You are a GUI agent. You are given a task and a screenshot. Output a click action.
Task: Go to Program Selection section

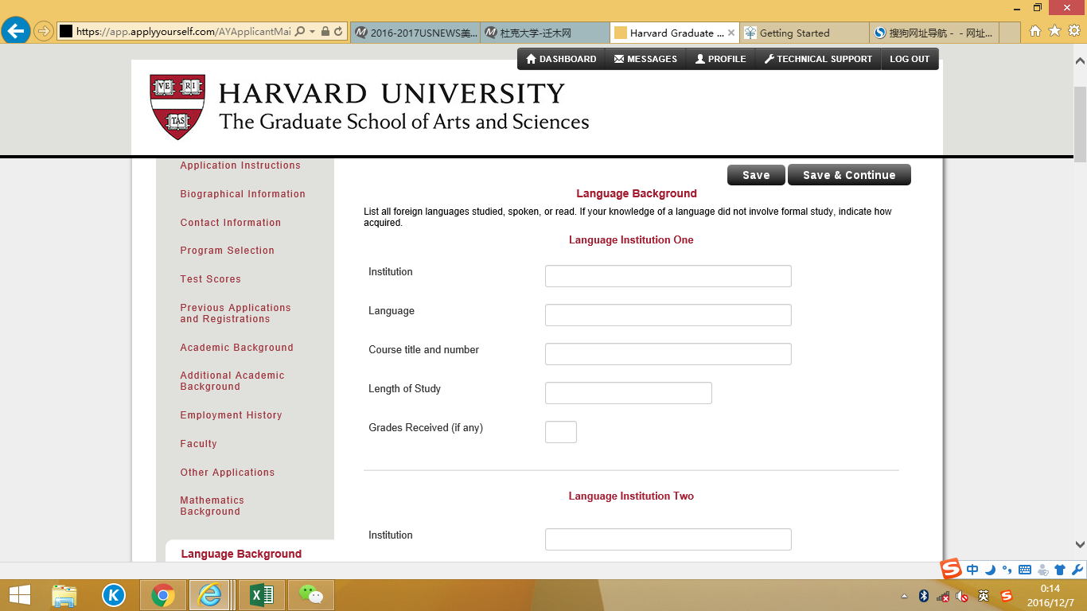click(228, 251)
